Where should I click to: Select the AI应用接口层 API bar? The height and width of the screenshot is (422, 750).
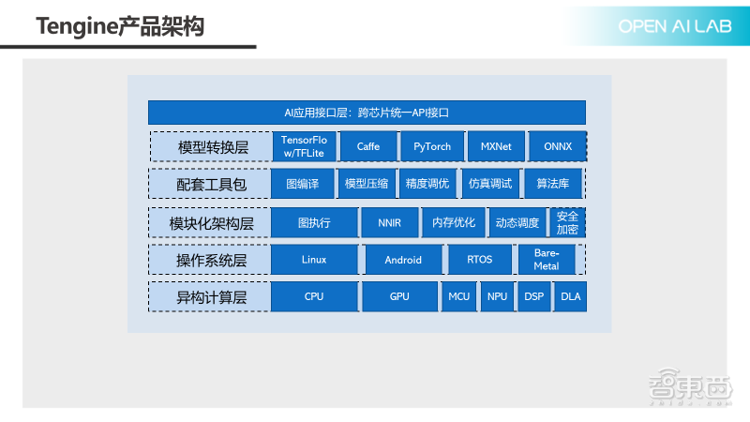click(x=367, y=113)
